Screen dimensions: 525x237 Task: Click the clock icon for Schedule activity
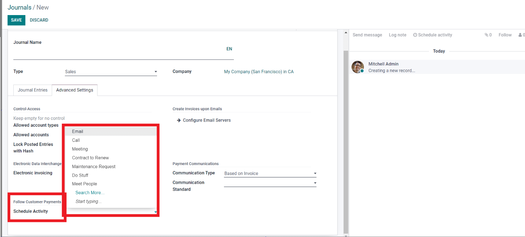coord(415,35)
